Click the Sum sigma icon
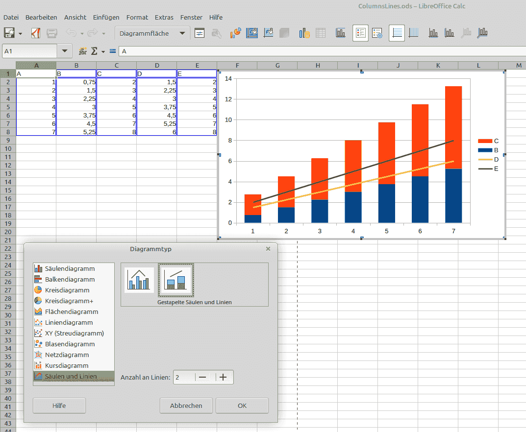 click(94, 51)
